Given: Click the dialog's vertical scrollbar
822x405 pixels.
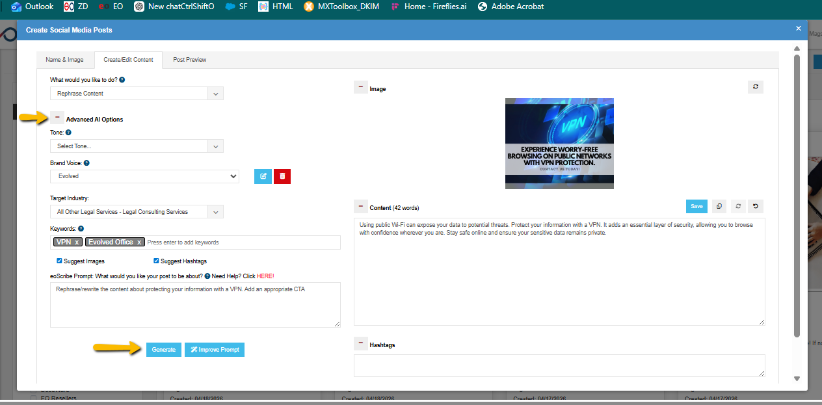Looking at the screenshot, I should 797,195.
